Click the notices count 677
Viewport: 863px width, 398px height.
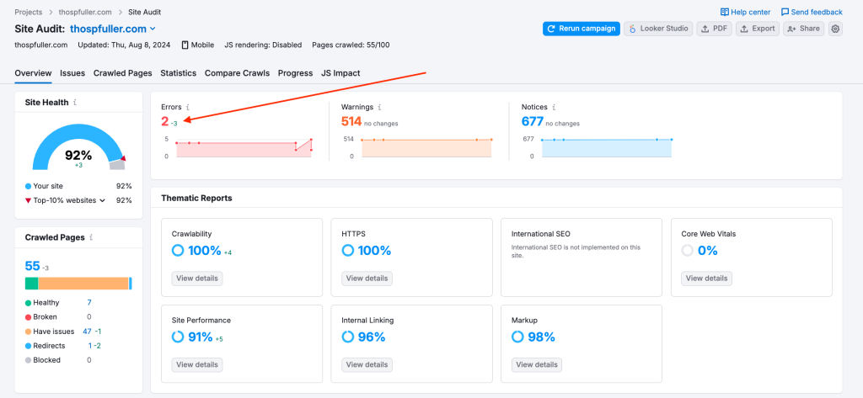(533, 121)
